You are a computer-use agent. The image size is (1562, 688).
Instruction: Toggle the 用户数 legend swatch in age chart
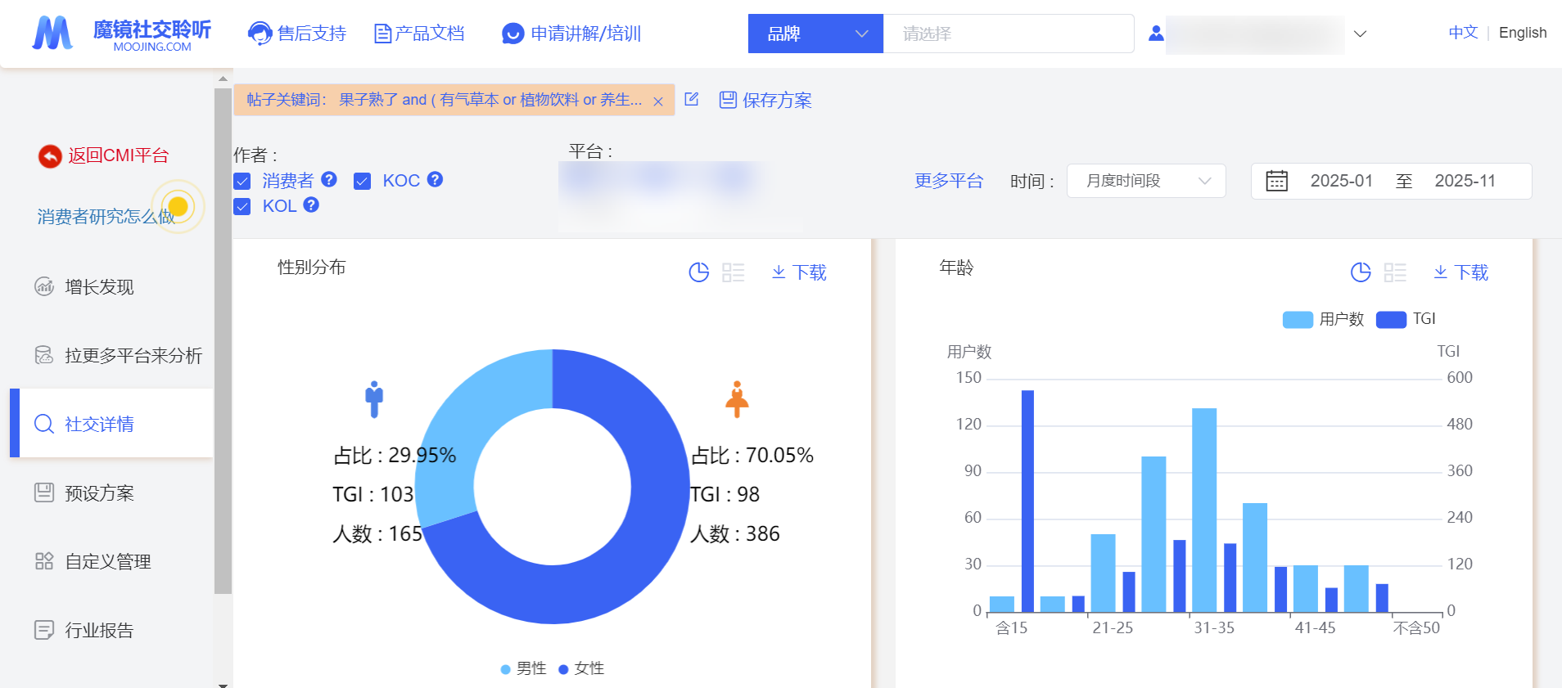pyautogui.click(x=1298, y=319)
